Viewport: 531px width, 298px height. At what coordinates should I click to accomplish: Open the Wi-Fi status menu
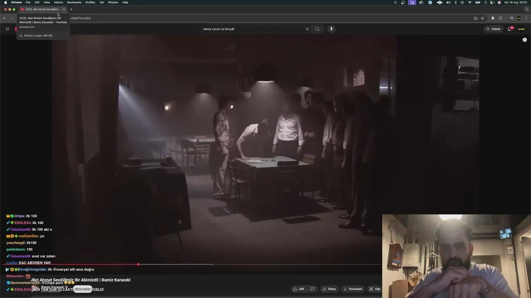[470, 2]
